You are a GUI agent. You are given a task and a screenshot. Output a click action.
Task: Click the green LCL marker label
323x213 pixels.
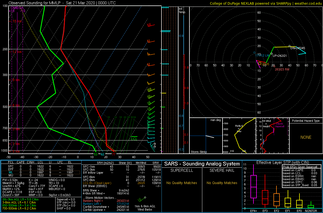pos(134,139)
